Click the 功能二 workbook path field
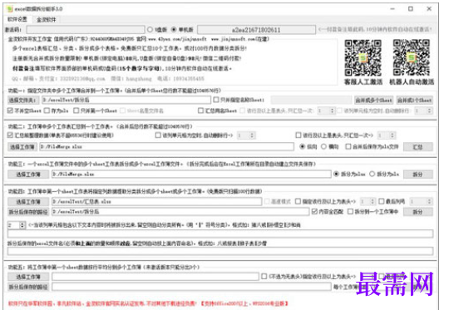The height and width of the screenshot is (310, 449). coord(166,147)
